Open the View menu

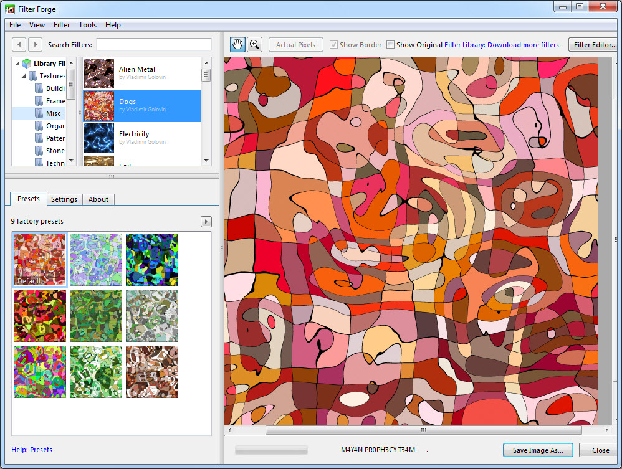coord(37,24)
